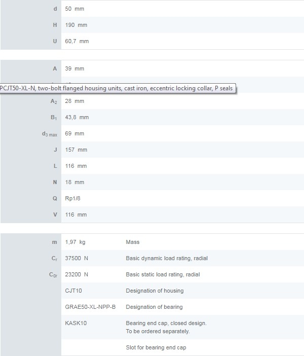Select the V value 116 mm

point(76,215)
